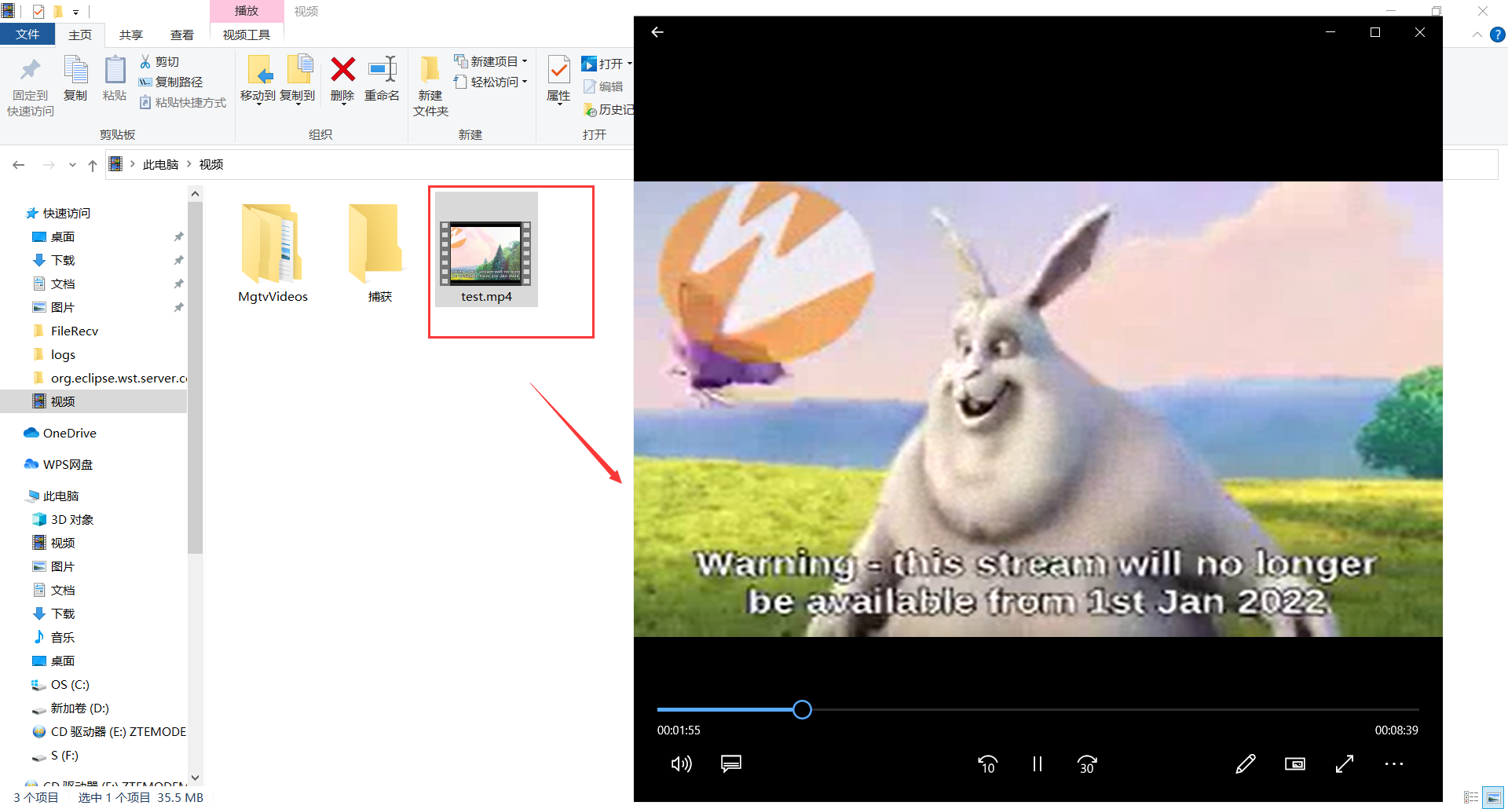1508x809 pixels.
Task: Click the red Delete button
Action: [x=342, y=79]
